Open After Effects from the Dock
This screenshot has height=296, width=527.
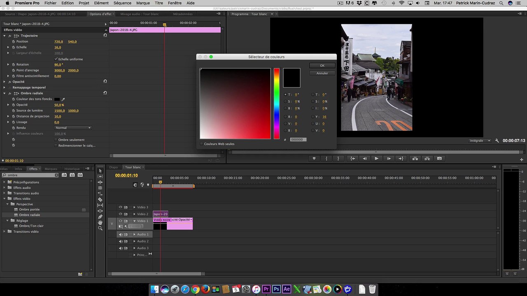pos(287,289)
